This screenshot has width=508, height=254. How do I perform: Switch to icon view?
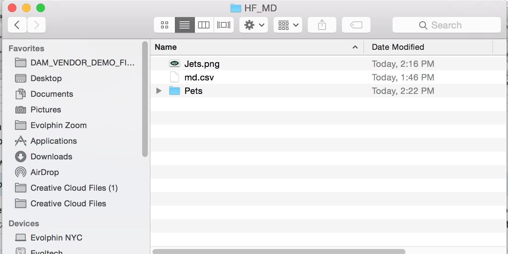pos(165,25)
